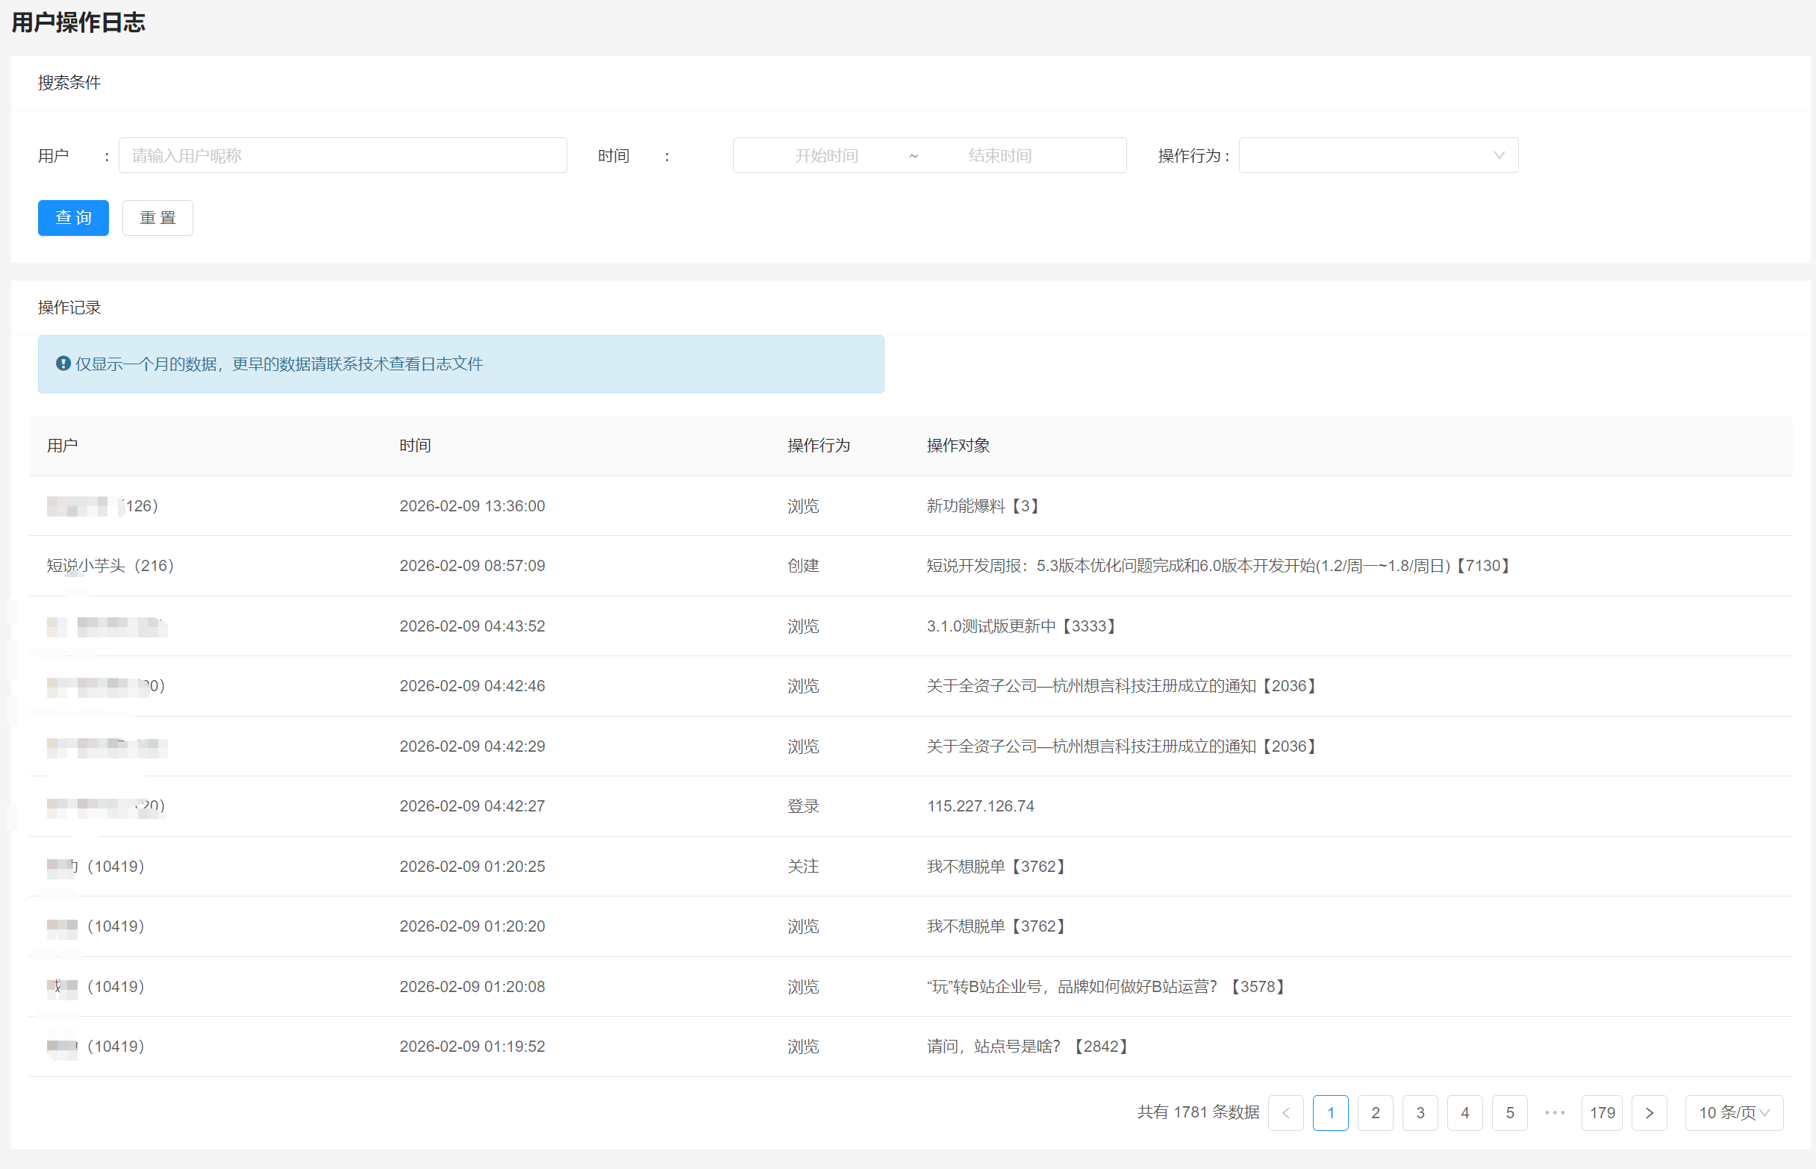Click the 结束时间 date field

point(999,155)
